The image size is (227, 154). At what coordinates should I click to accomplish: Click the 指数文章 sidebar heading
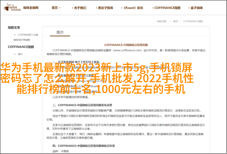coord(14,27)
